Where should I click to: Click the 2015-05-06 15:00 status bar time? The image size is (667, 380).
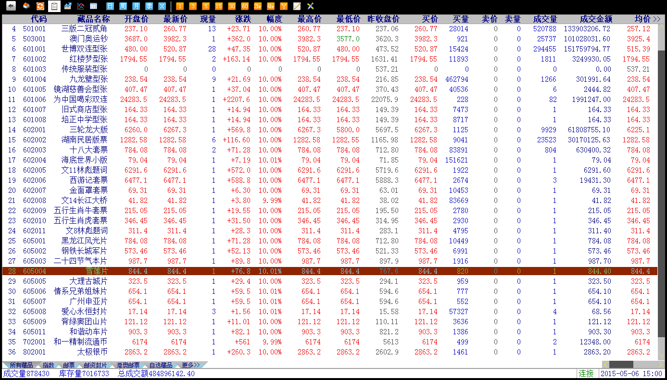coord(631,374)
